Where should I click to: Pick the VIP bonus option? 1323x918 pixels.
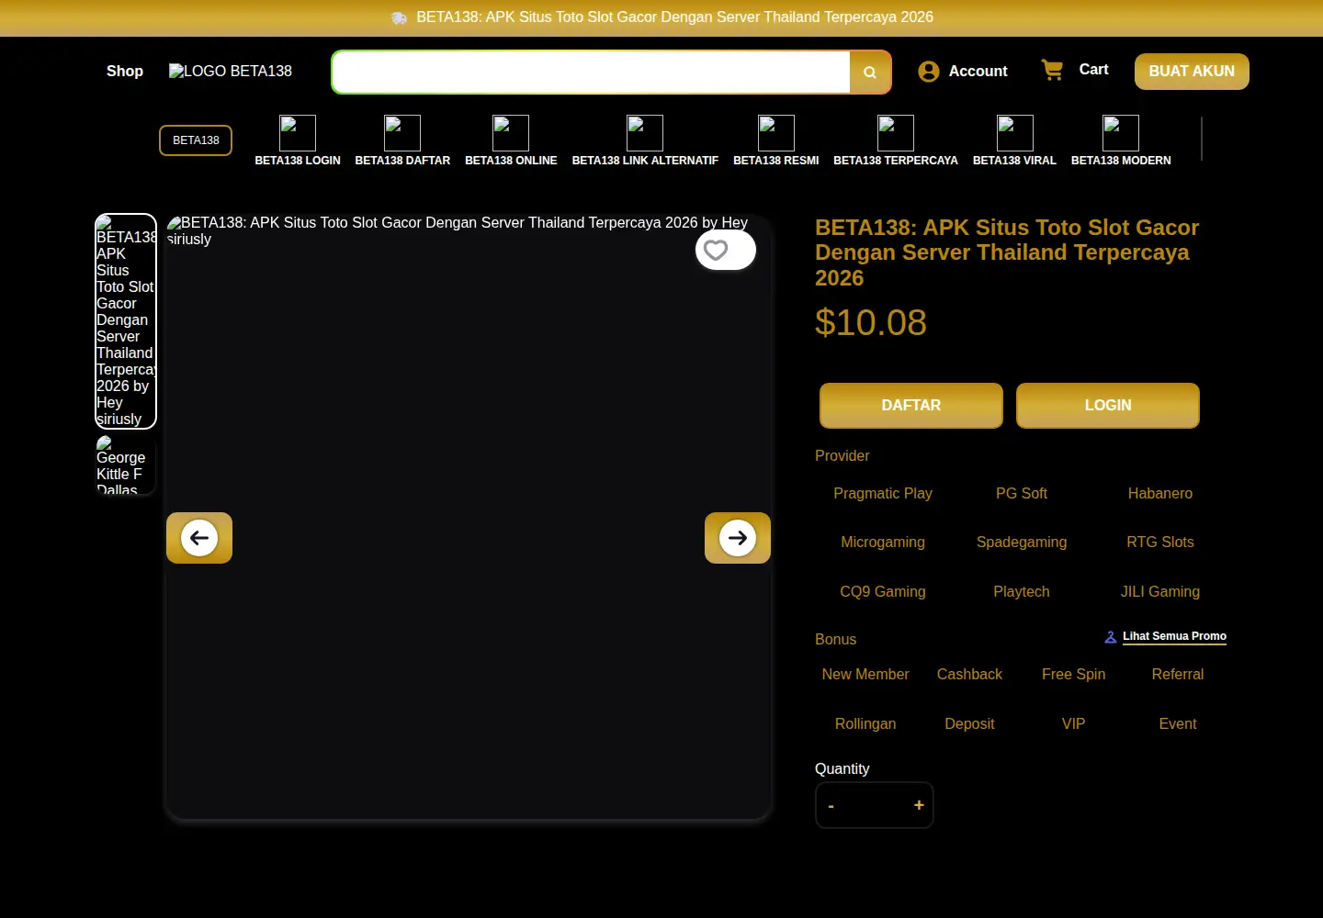click(x=1074, y=724)
